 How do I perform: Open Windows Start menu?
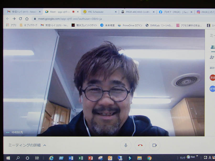(x=8, y=158)
